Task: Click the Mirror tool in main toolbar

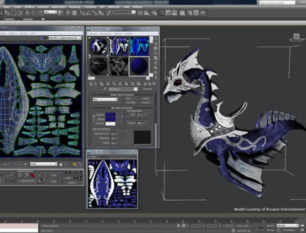Action: coord(140,13)
